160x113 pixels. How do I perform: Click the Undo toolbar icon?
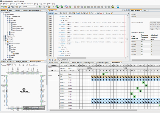(16, 7)
